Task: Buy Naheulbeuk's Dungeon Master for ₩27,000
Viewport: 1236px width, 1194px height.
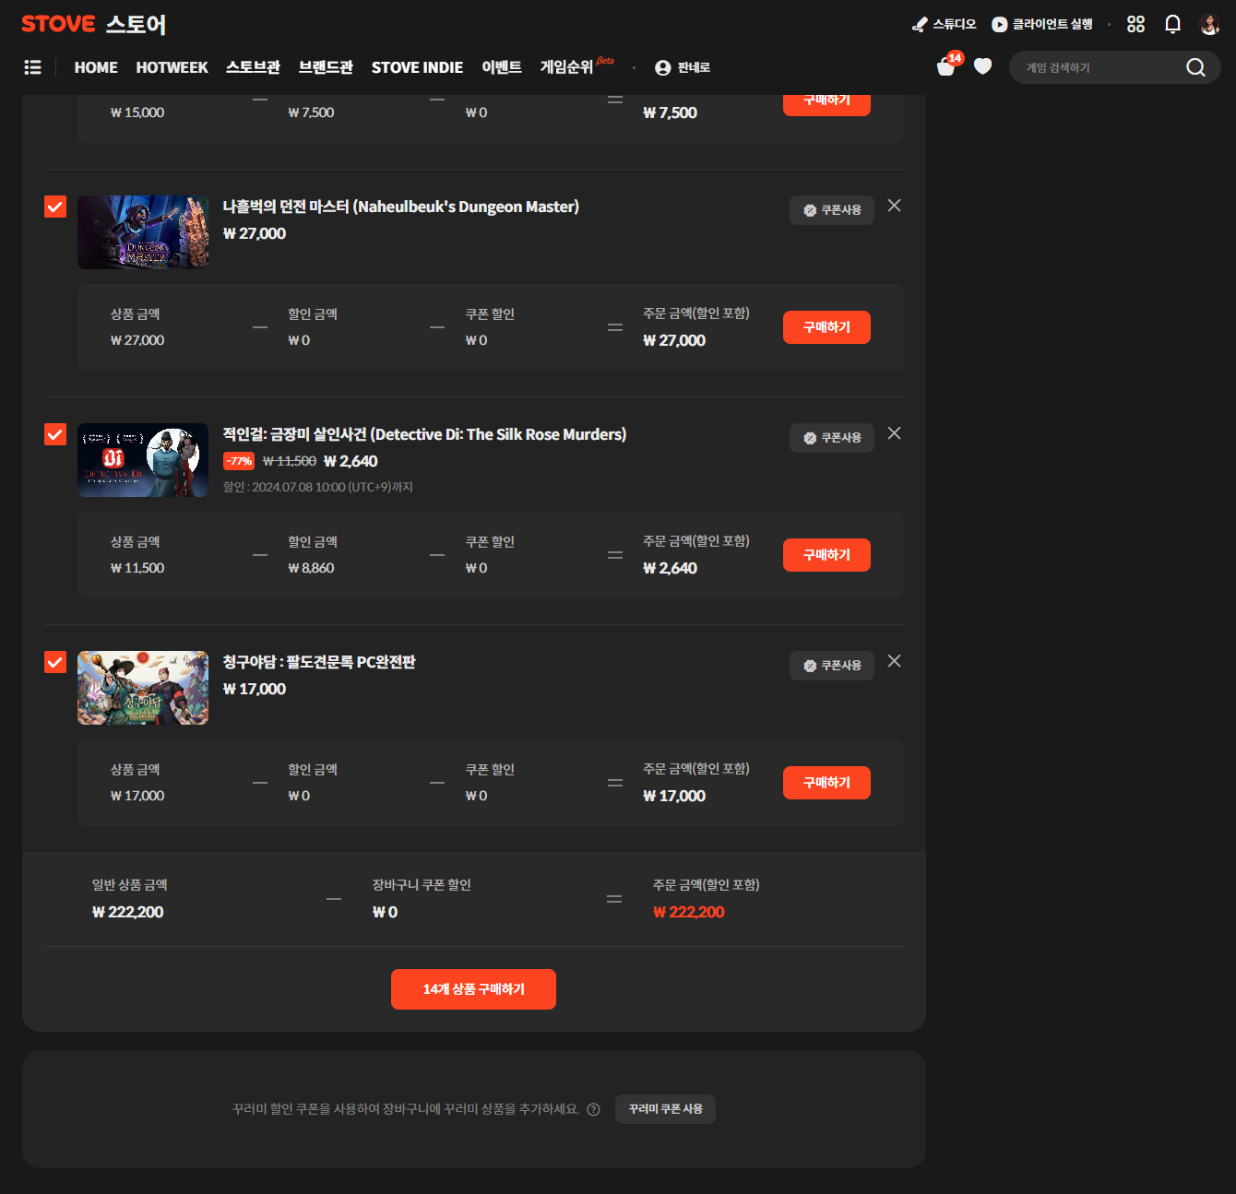Action: click(826, 327)
